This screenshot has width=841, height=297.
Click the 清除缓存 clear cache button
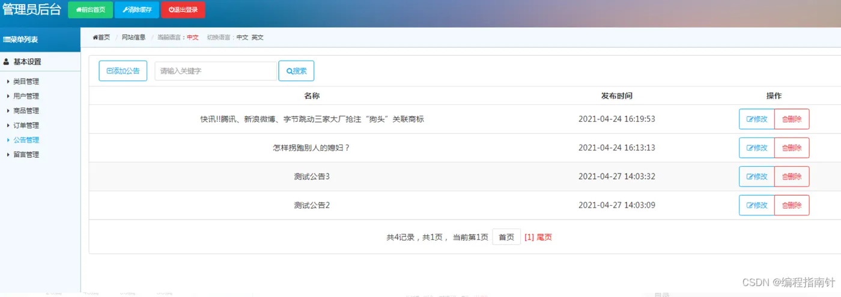tap(137, 10)
